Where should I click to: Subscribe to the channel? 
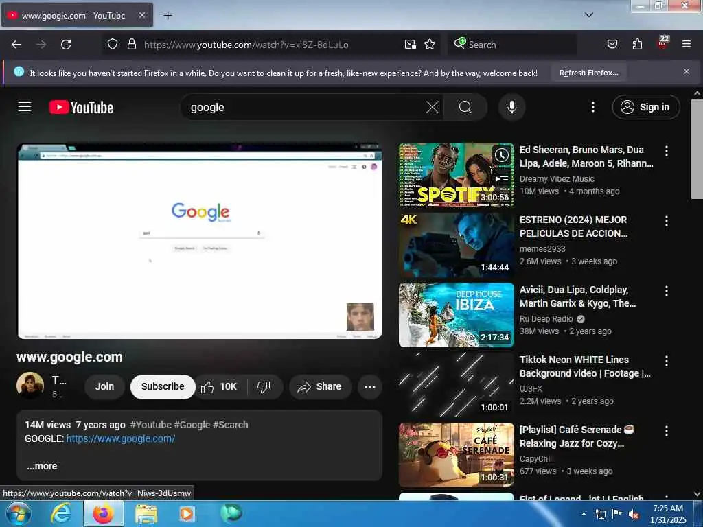(x=163, y=386)
